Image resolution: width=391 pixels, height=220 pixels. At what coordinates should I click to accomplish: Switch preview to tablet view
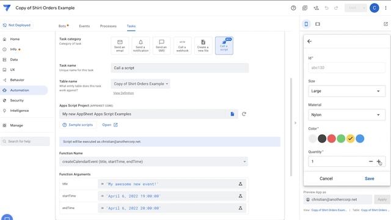(x=318, y=24)
